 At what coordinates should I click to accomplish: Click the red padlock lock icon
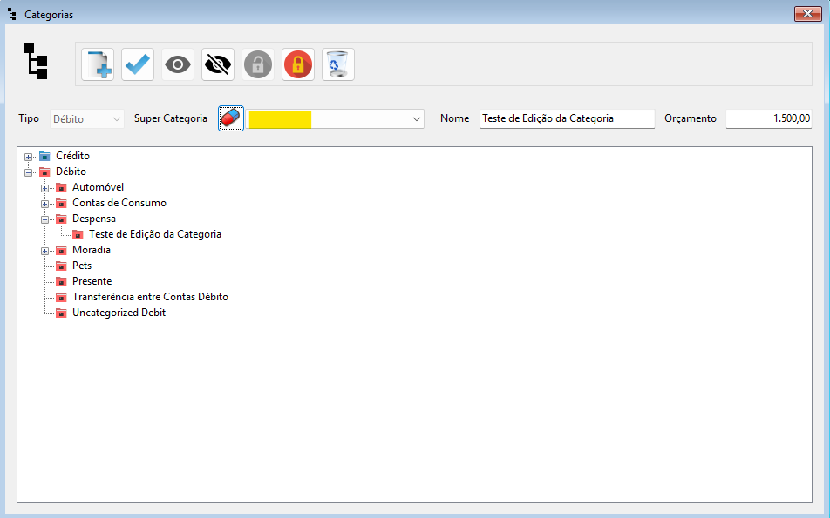[298, 64]
